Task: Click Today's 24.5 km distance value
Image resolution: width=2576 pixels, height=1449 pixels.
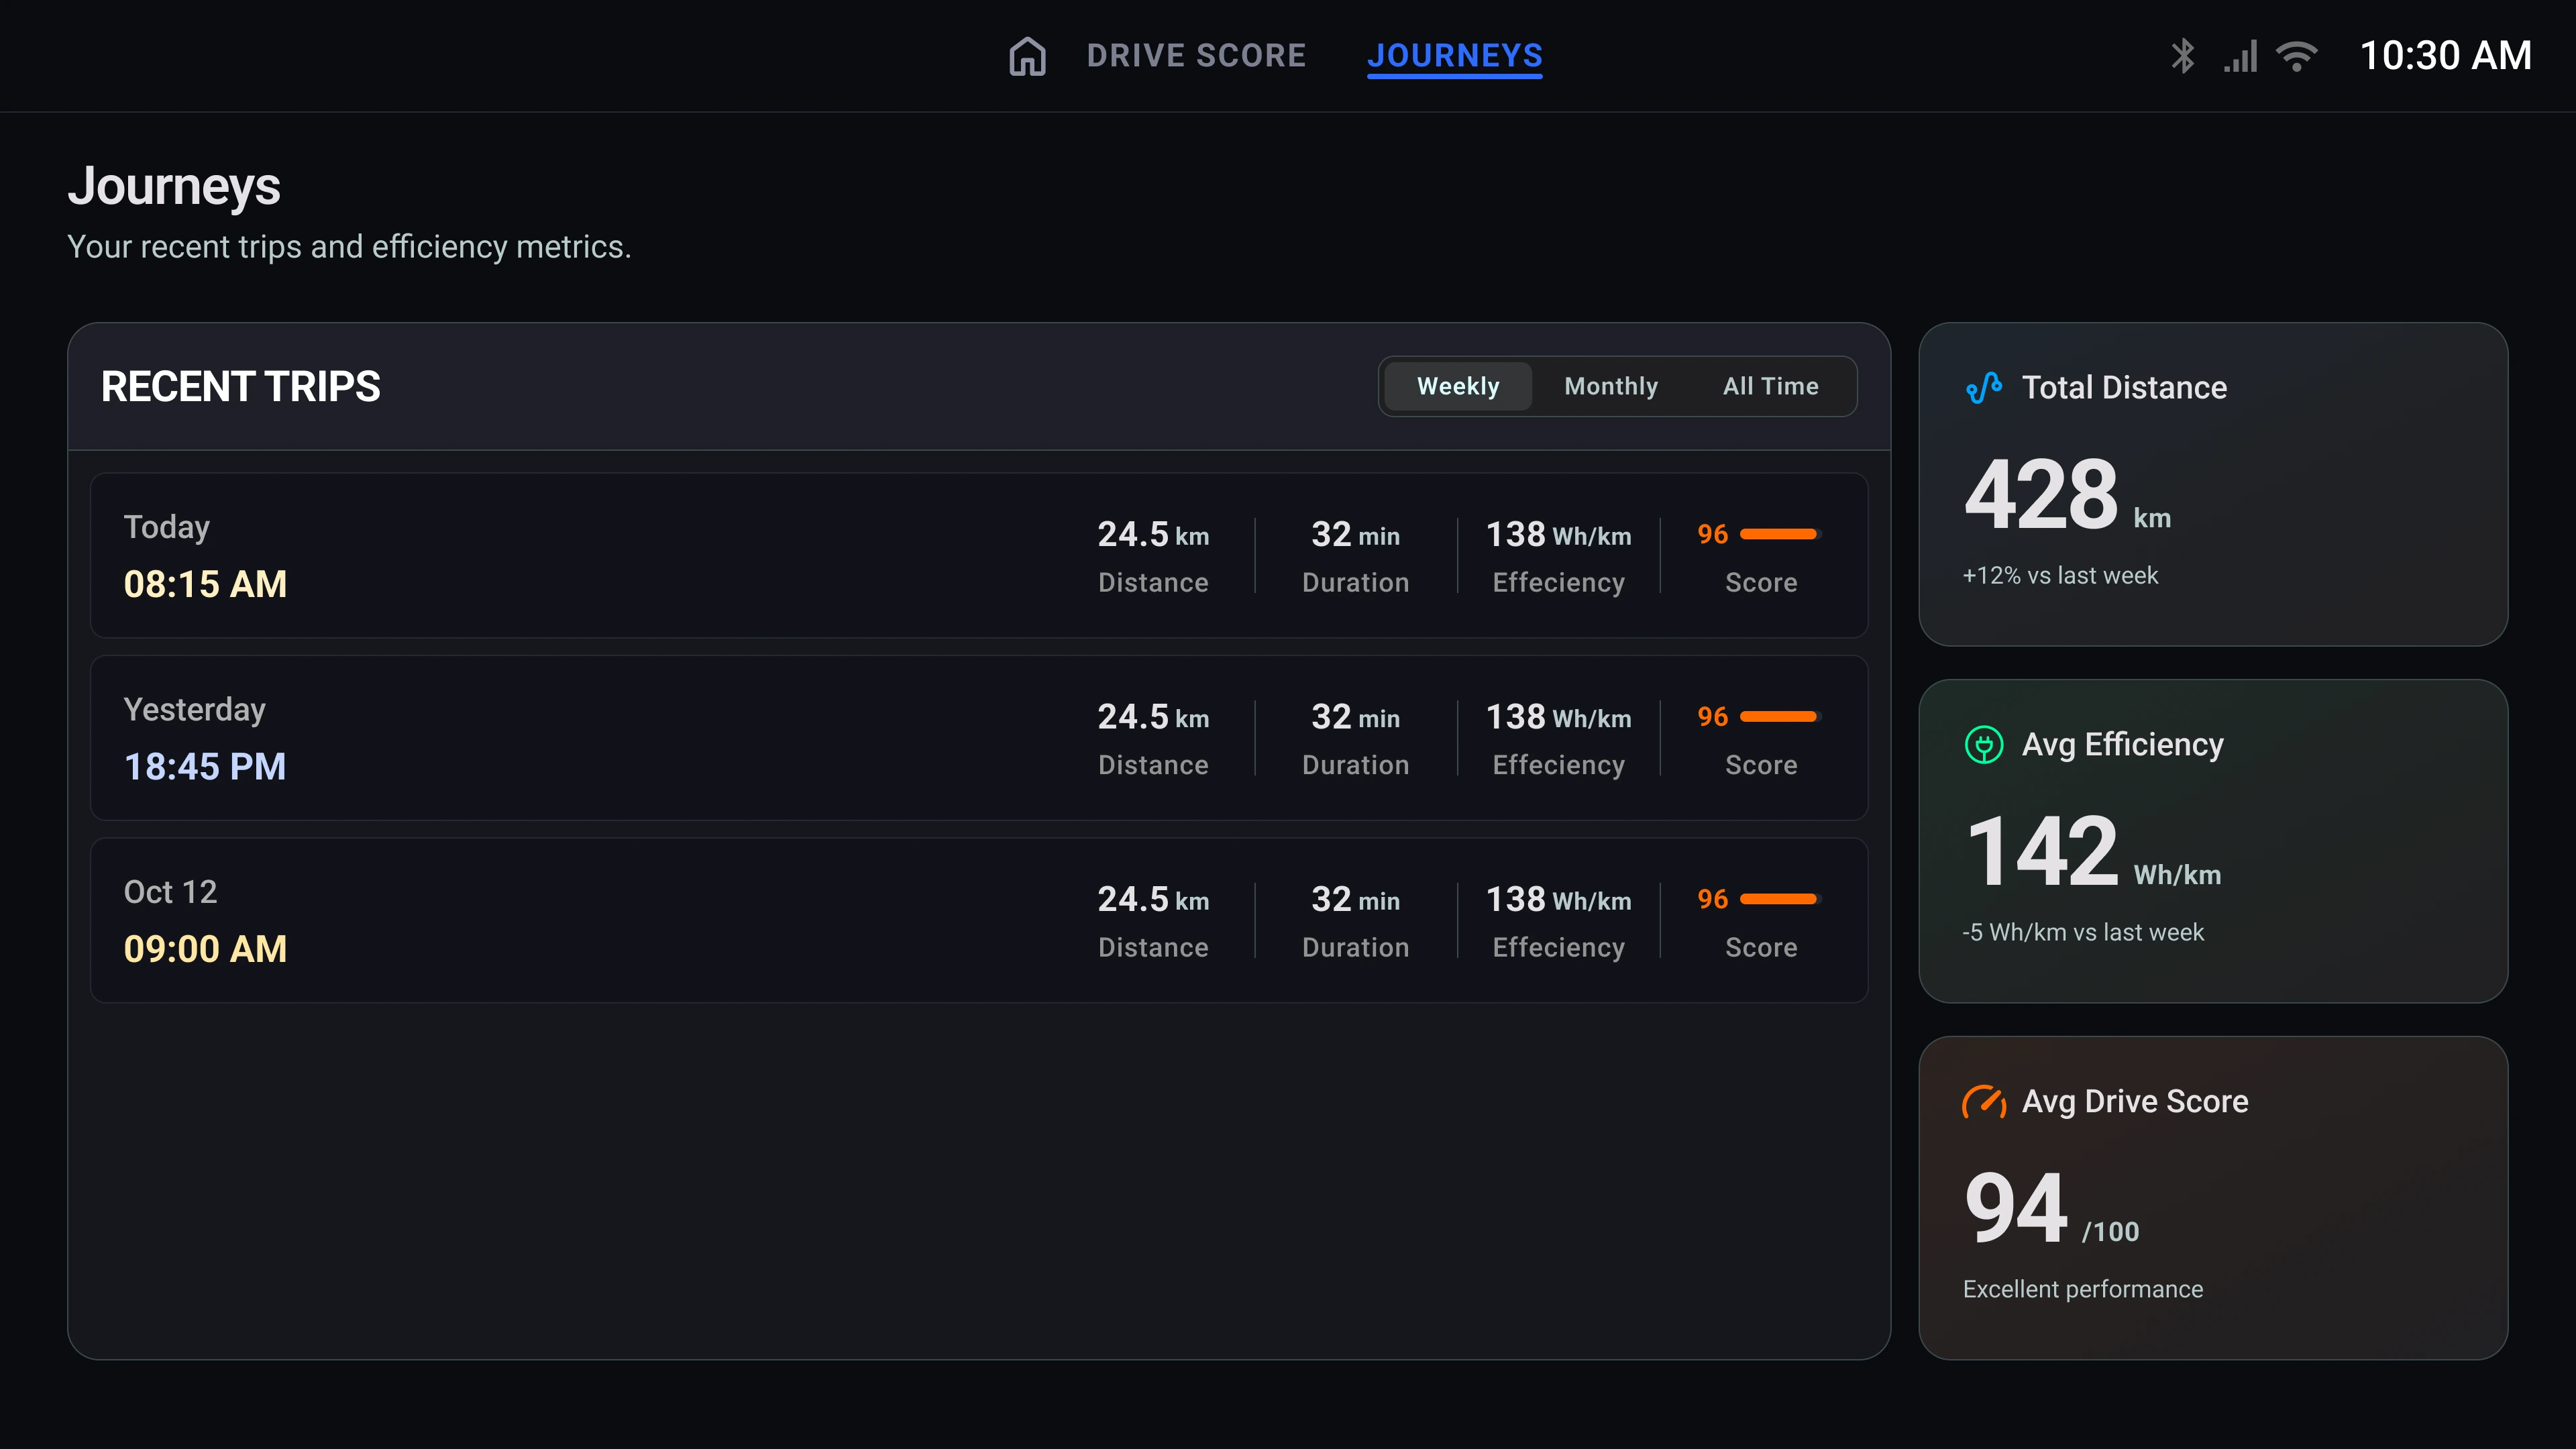Action: point(1153,534)
